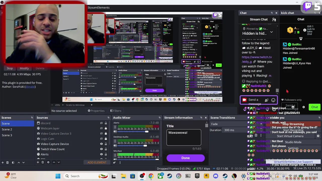Expand the pinned Hidden message chevron

click(271, 32)
